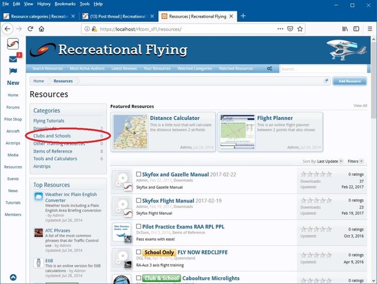The image size is (377, 284).
Task: Click the mail envelope icon in sidebar
Action: tap(13, 60)
